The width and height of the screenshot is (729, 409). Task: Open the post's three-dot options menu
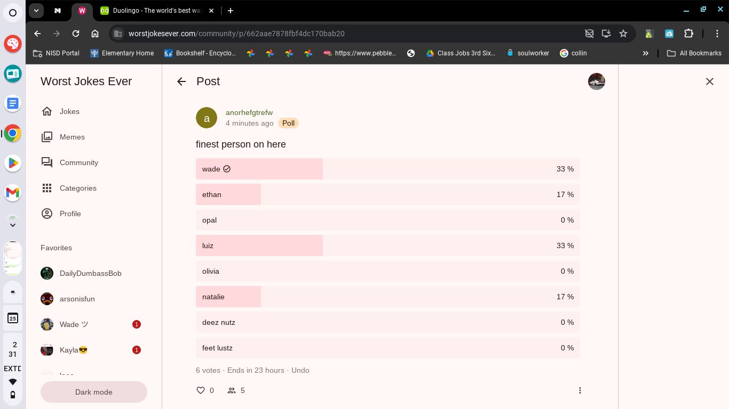click(x=580, y=390)
